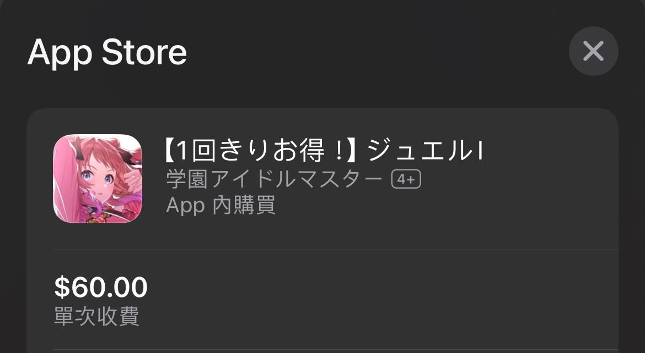Click the price row below the divider
This screenshot has height=353, width=645.
(x=336, y=300)
